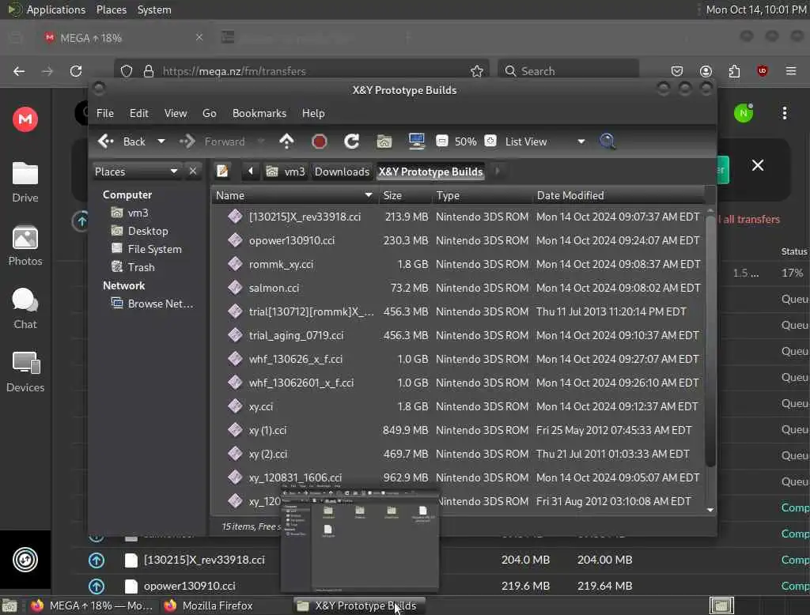Image resolution: width=810 pixels, height=615 pixels.
Task: Click the file list vertical scrollbar
Action: (x=710, y=341)
